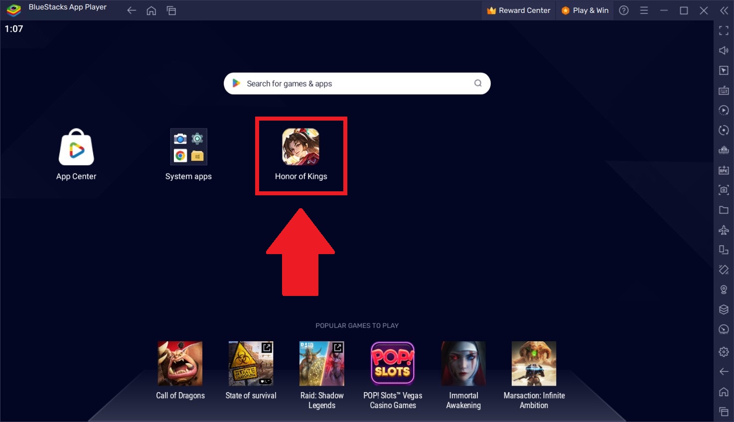Minimize the BlueStacks window
Viewport: 734px width, 422px height.
[664, 10]
